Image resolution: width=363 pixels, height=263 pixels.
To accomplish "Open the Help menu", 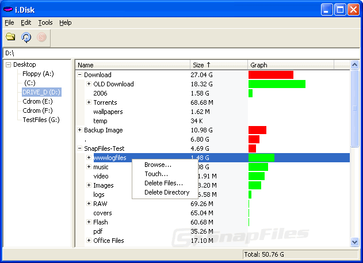I will (x=65, y=22).
